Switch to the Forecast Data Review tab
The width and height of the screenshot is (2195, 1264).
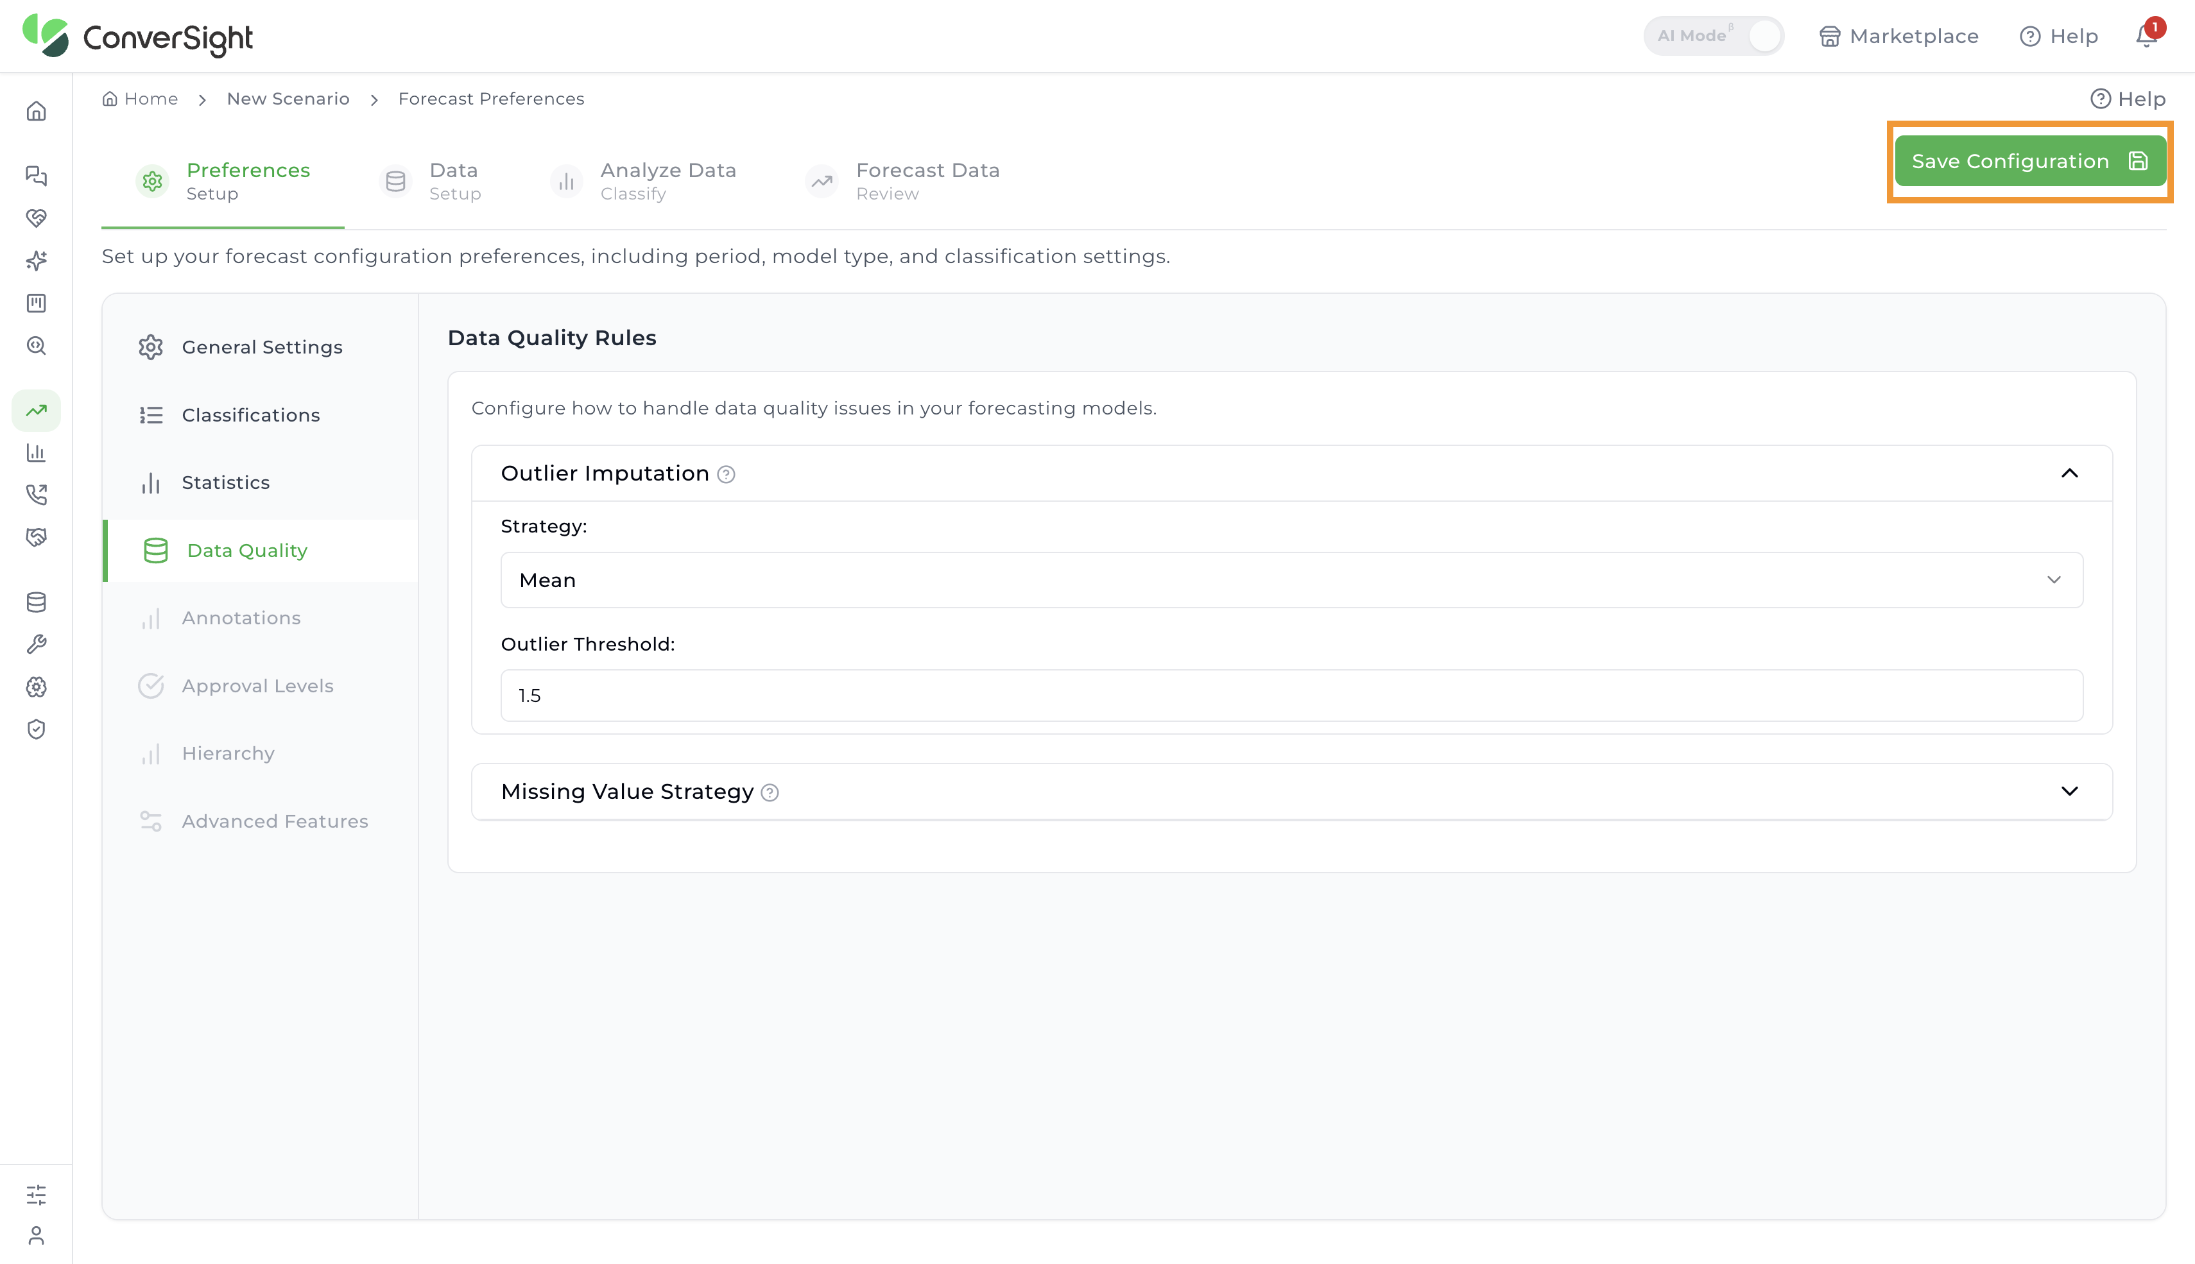pyautogui.click(x=902, y=182)
